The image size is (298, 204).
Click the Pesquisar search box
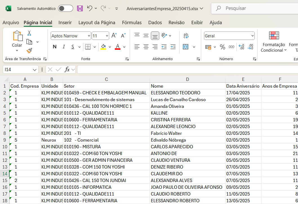point(255,8)
